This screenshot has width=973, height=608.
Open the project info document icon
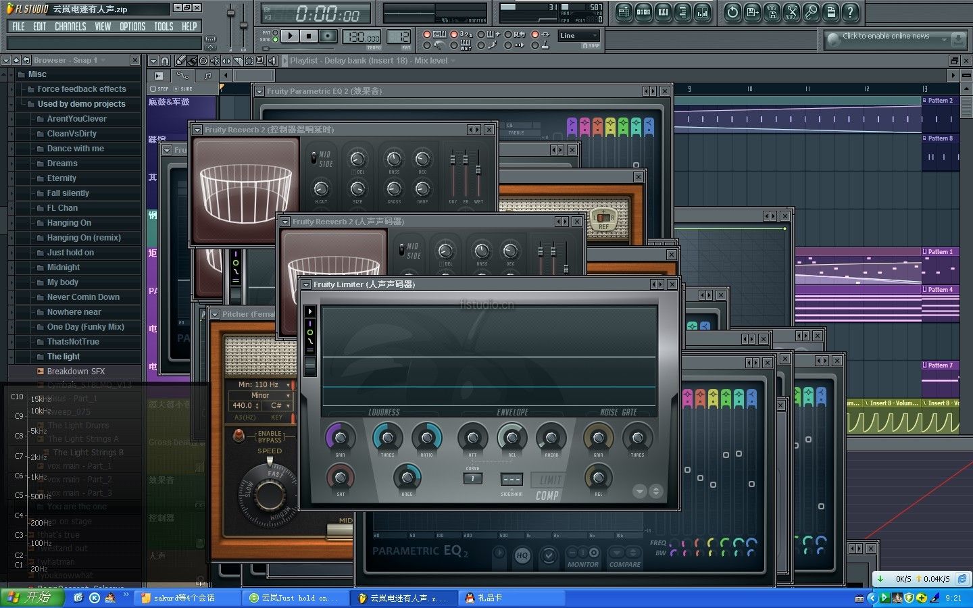click(831, 11)
